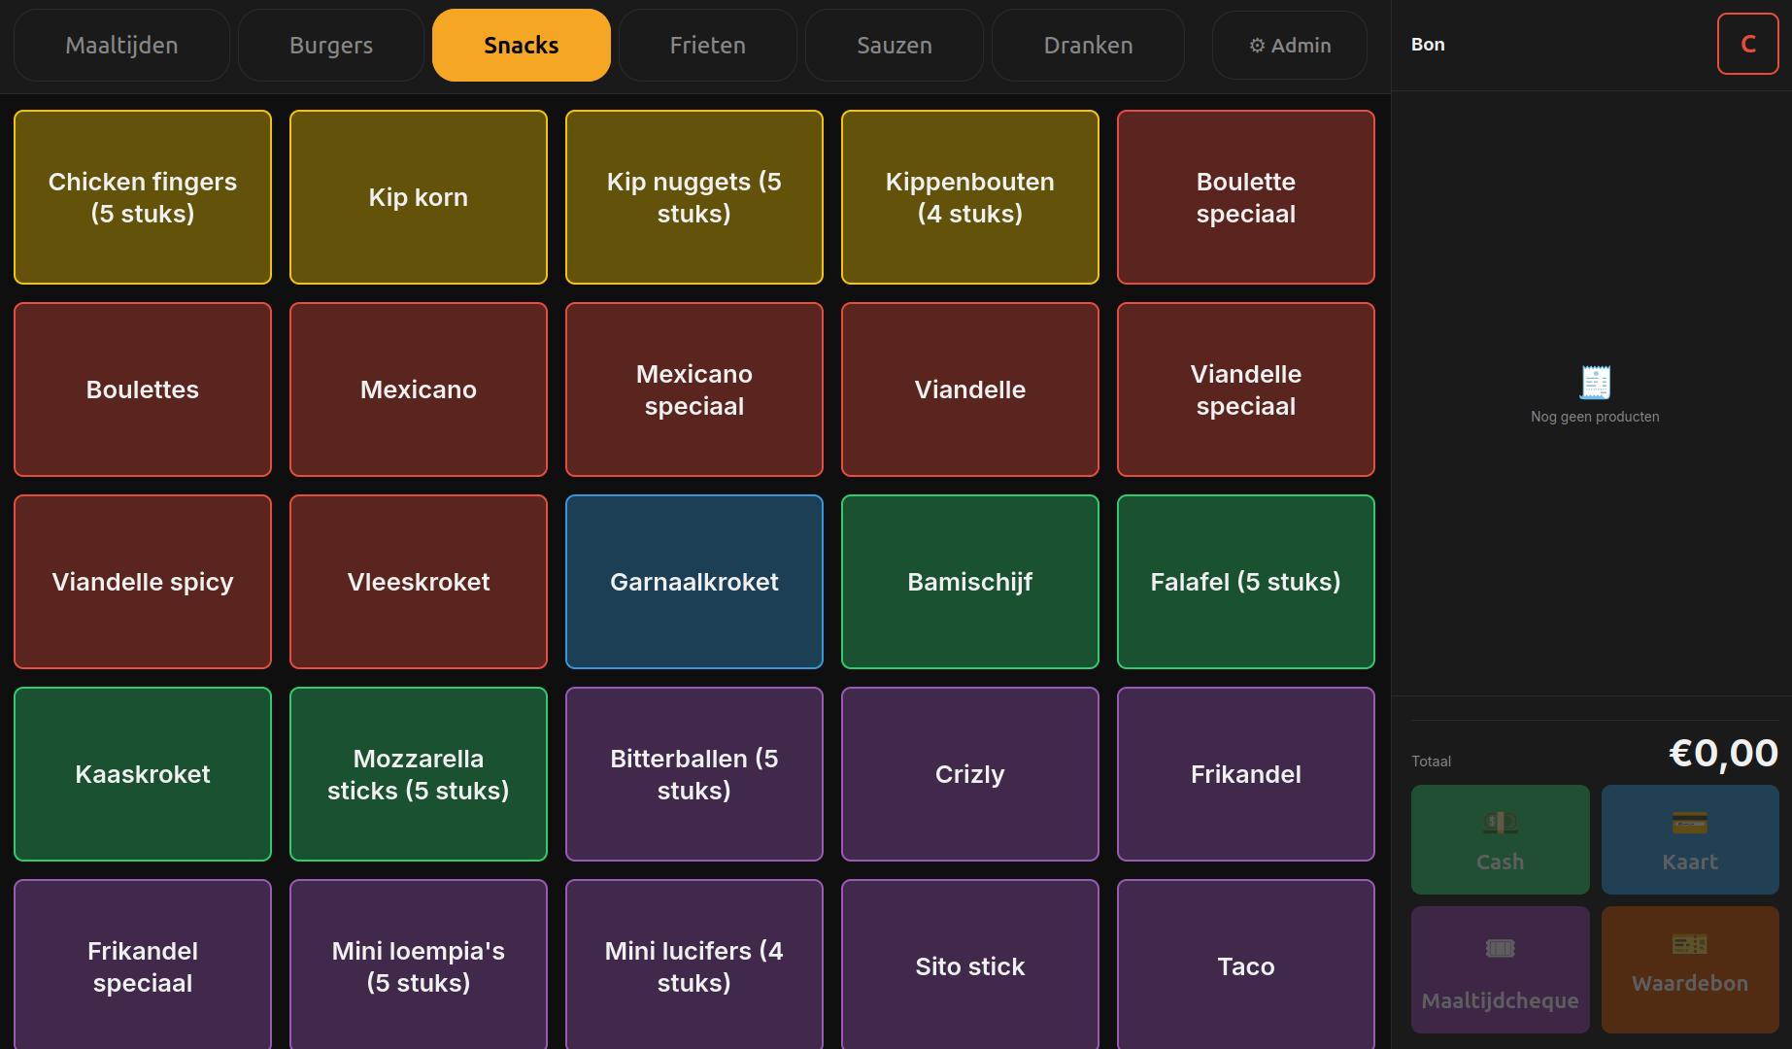Add a Mexicano snack
This screenshot has height=1049, width=1792.
coord(419,389)
